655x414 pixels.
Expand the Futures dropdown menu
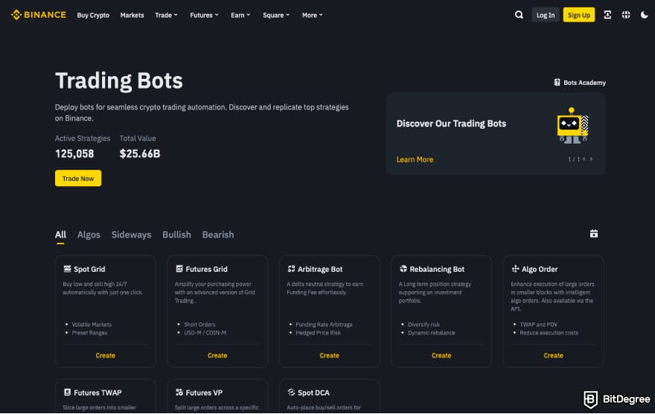point(204,15)
